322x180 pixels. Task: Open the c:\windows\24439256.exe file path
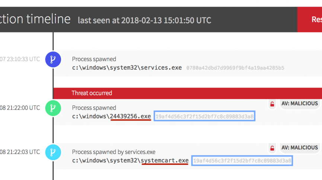(111, 117)
